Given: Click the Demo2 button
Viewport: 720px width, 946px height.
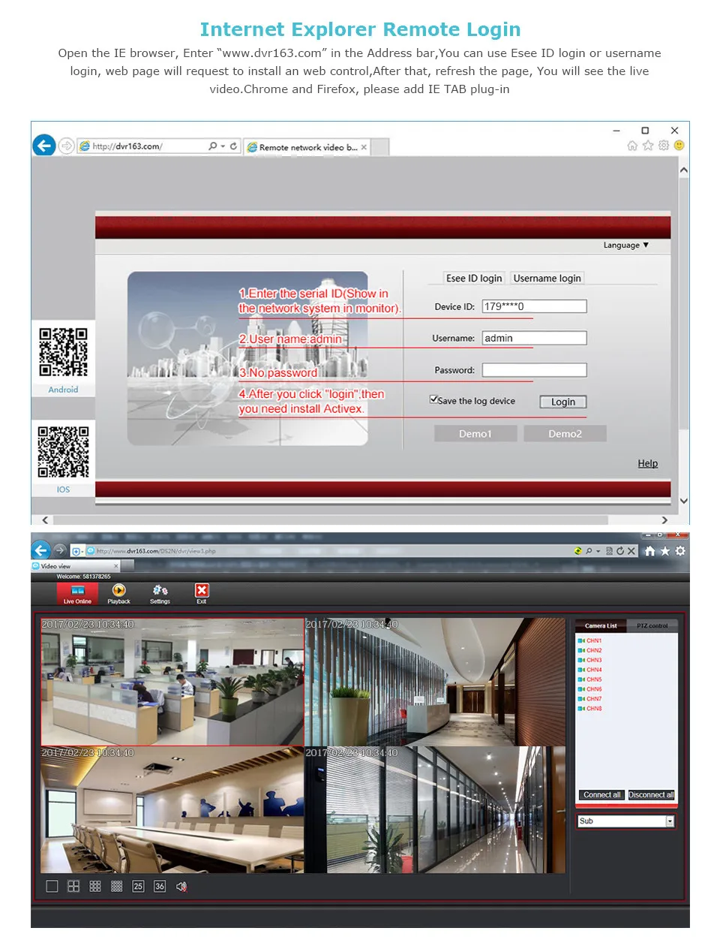Looking at the screenshot, I should [x=565, y=434].
